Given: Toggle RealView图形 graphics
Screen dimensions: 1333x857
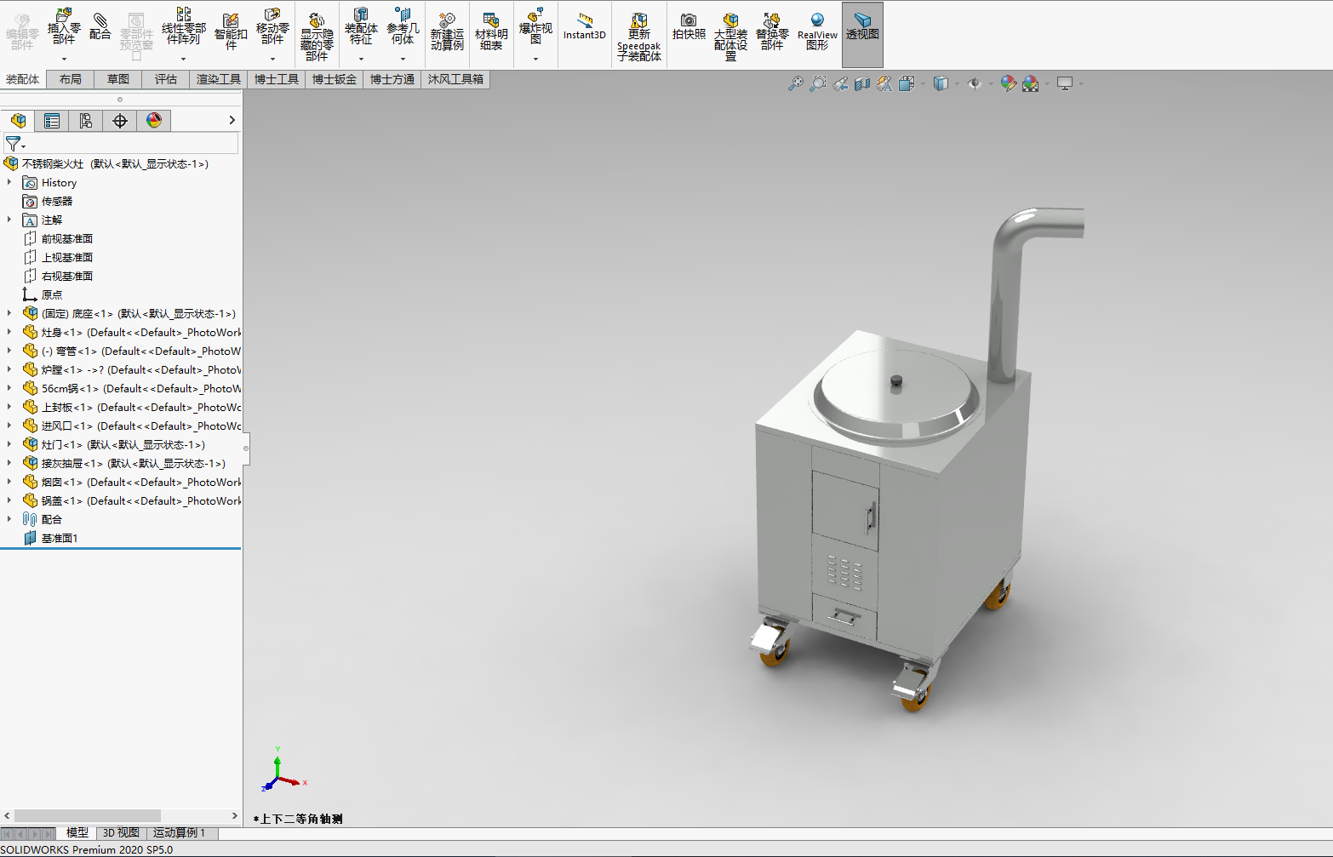Looking at the screenshot, I should pyautogui.click(x=817, y=31).
